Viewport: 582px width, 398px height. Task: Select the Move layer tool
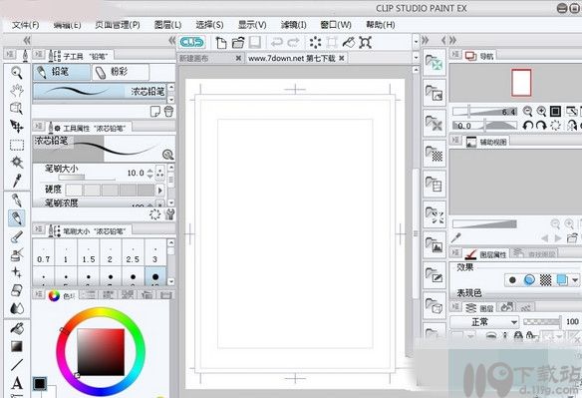click(17, 127)
